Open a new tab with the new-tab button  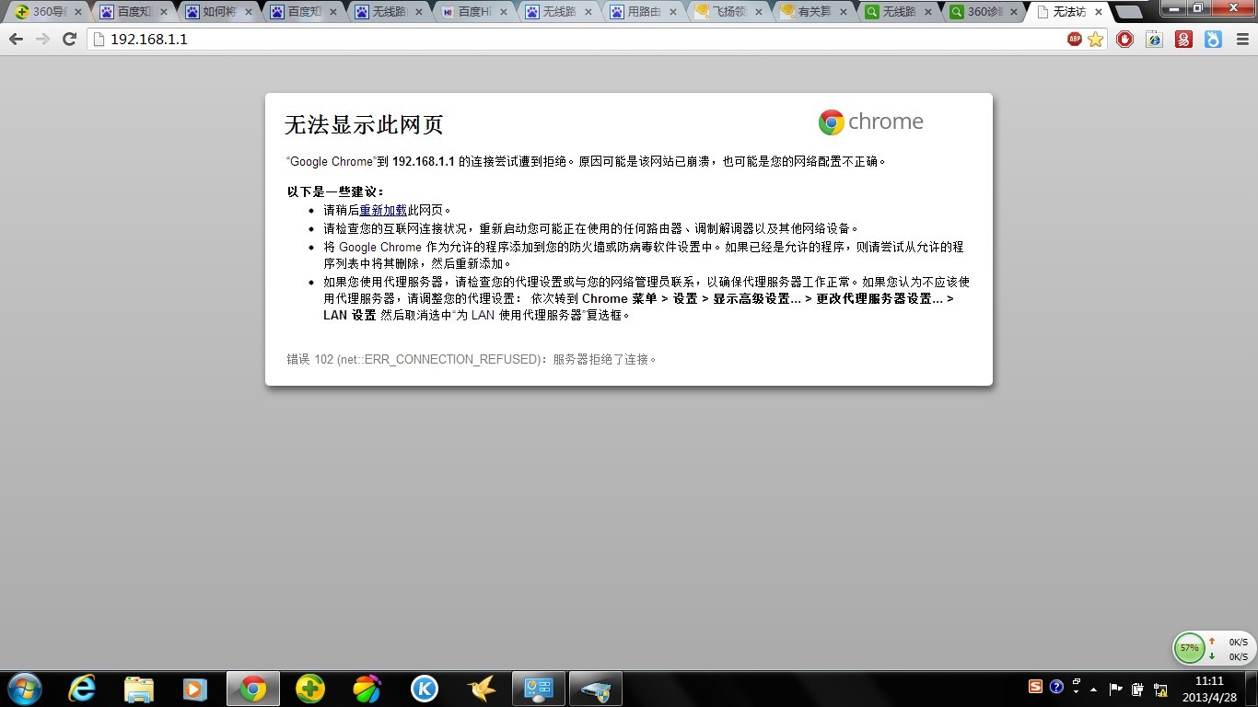pos(1128,13)
